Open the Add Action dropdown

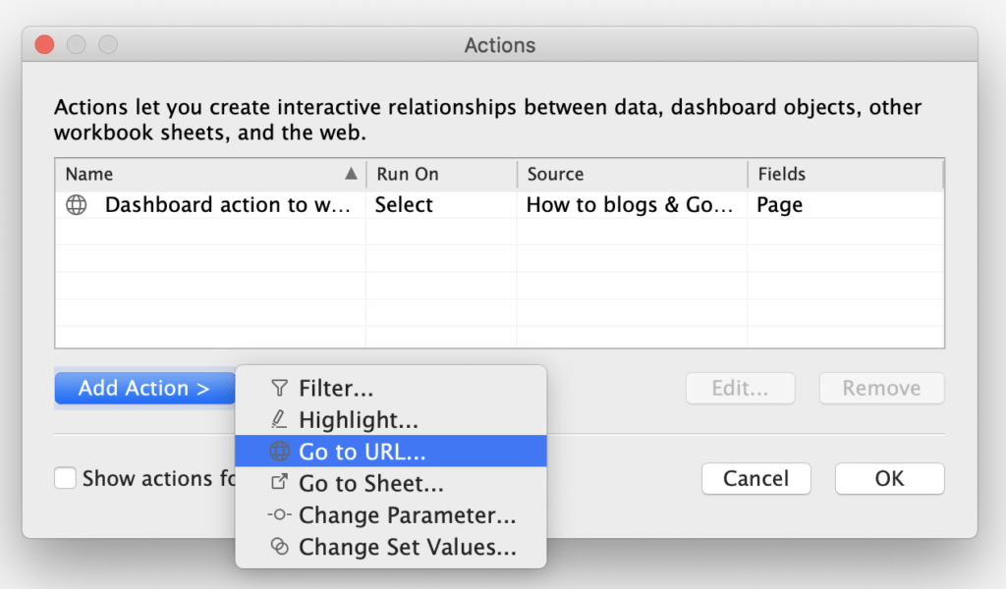[144, 388]
